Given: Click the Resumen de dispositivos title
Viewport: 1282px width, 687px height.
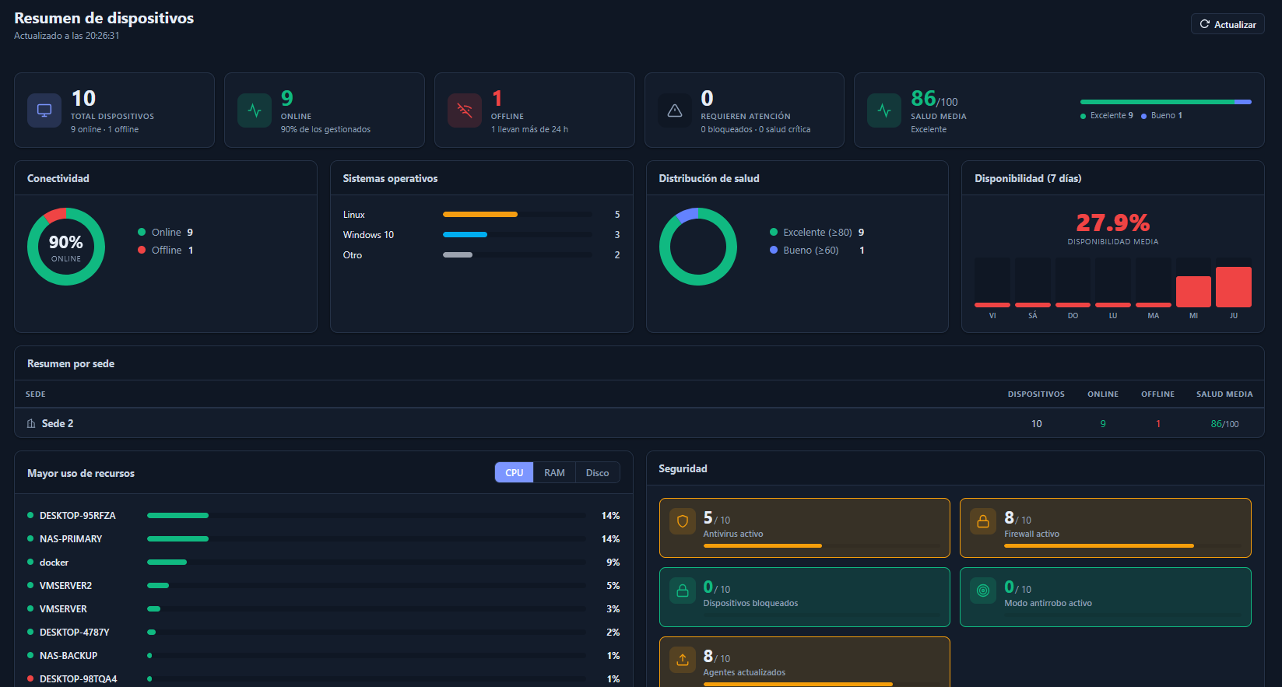Looking at the screenshot, I should pyautogui.click(x=104, y=18).
